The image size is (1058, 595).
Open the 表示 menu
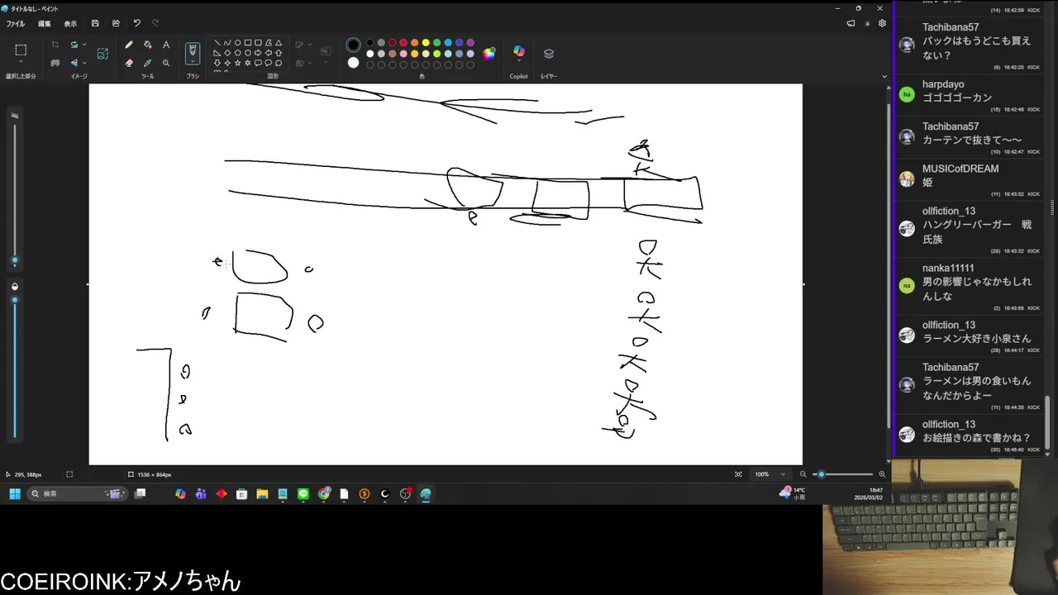pyautogui.click(x=71, y=24)
